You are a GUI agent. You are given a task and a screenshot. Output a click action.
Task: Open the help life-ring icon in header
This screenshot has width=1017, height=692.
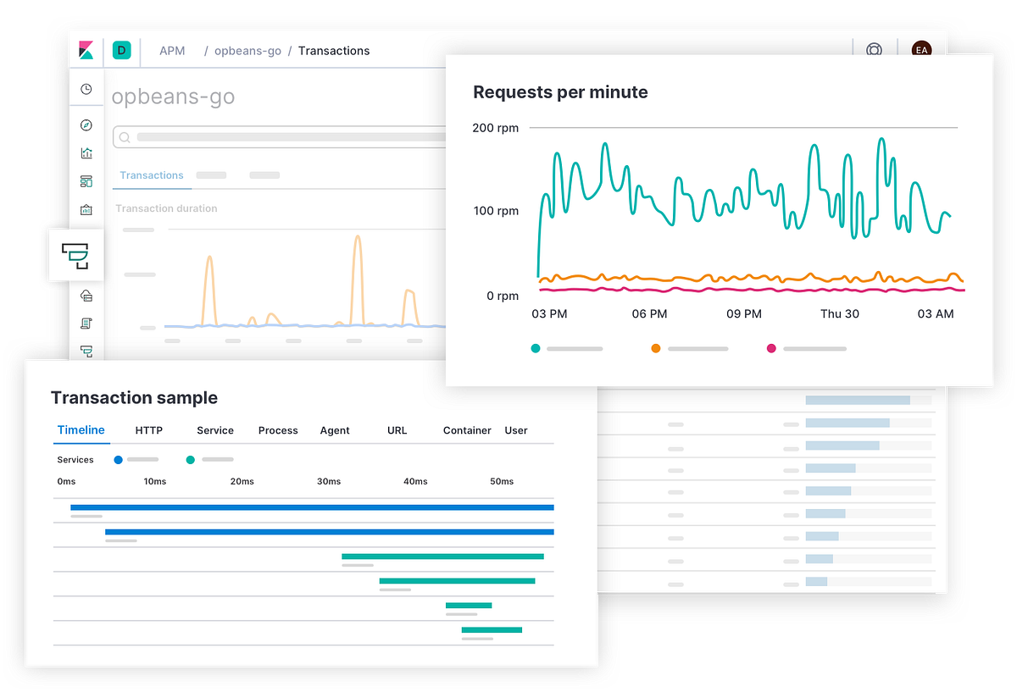(x=873, y=49)
